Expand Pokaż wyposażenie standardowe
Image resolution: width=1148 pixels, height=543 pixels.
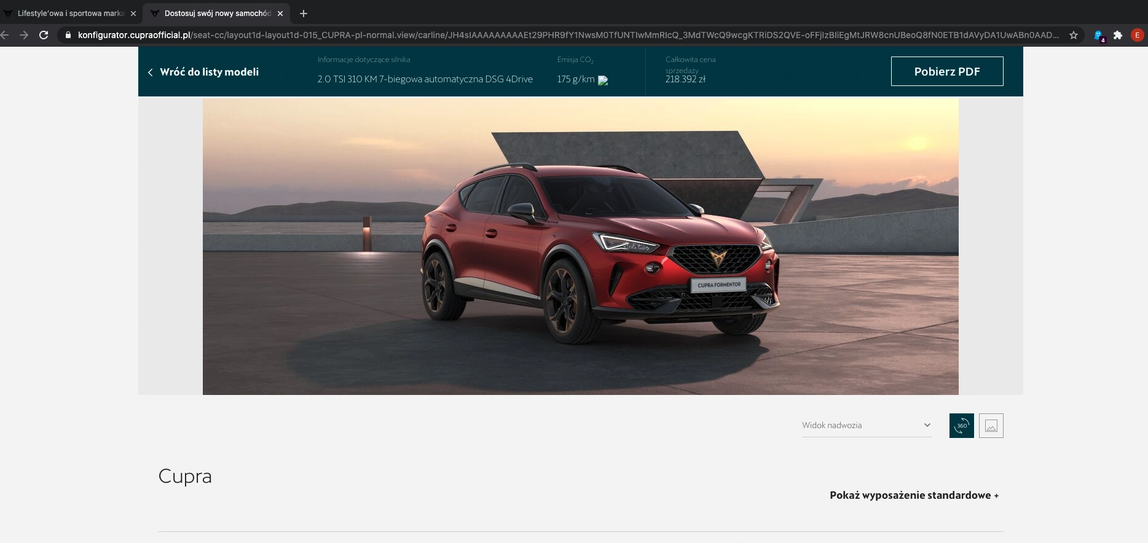click(x=914, y=495)
